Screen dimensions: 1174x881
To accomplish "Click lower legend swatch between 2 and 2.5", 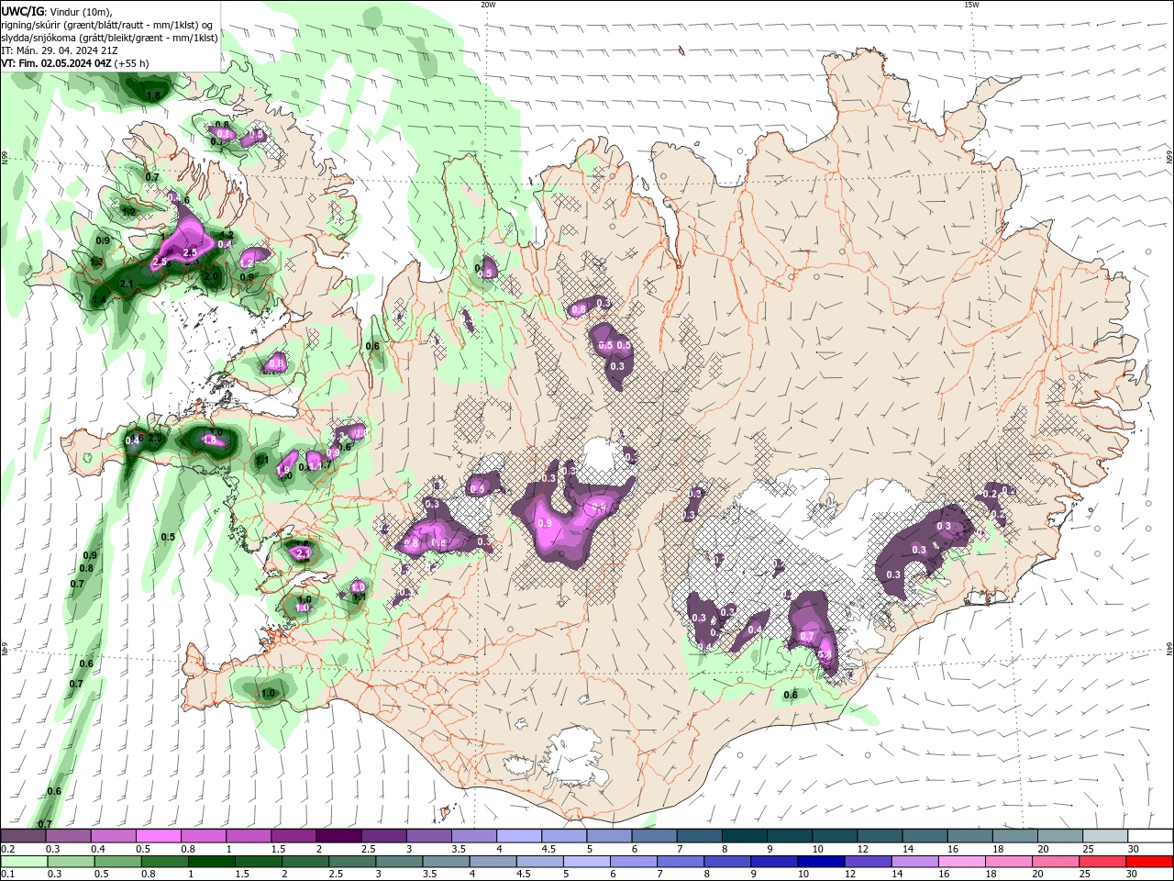I will pos(305,862).
